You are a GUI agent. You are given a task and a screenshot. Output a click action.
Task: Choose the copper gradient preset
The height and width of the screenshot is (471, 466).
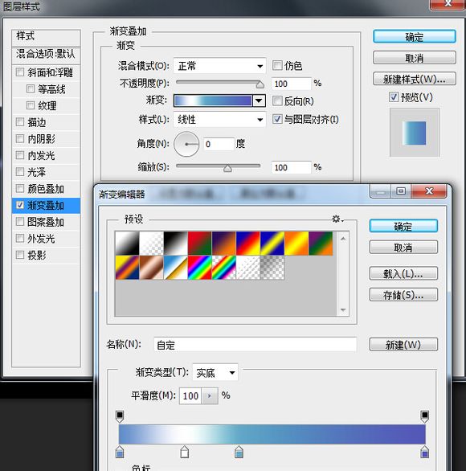point(152,268)
